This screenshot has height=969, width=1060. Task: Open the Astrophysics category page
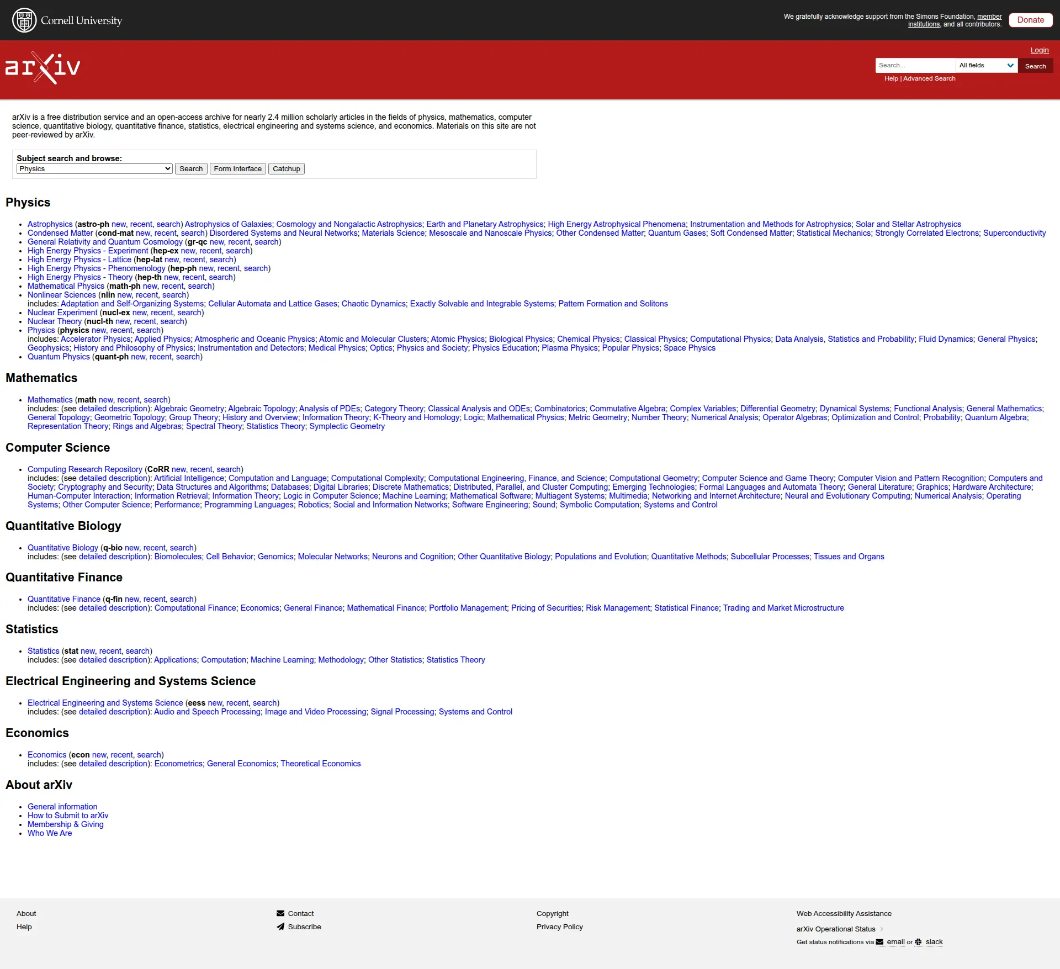coord(50,224)
